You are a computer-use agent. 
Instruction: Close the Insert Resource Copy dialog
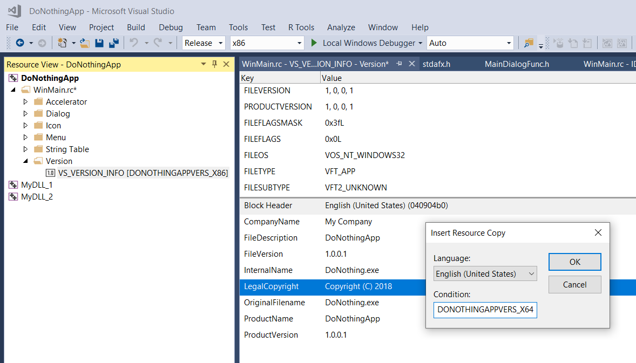click(598, 232)
